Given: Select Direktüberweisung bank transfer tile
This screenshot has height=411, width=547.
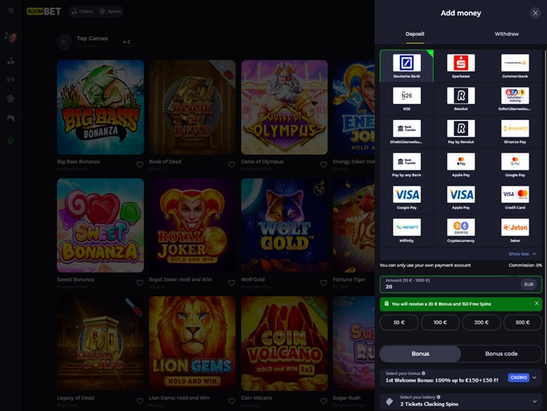Looking at the screenshot, I should tap(406, 132).
